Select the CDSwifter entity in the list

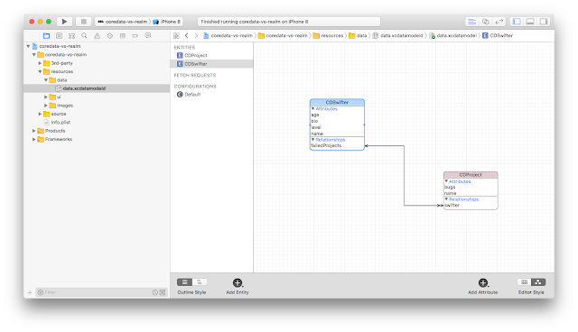click(211, 64)
